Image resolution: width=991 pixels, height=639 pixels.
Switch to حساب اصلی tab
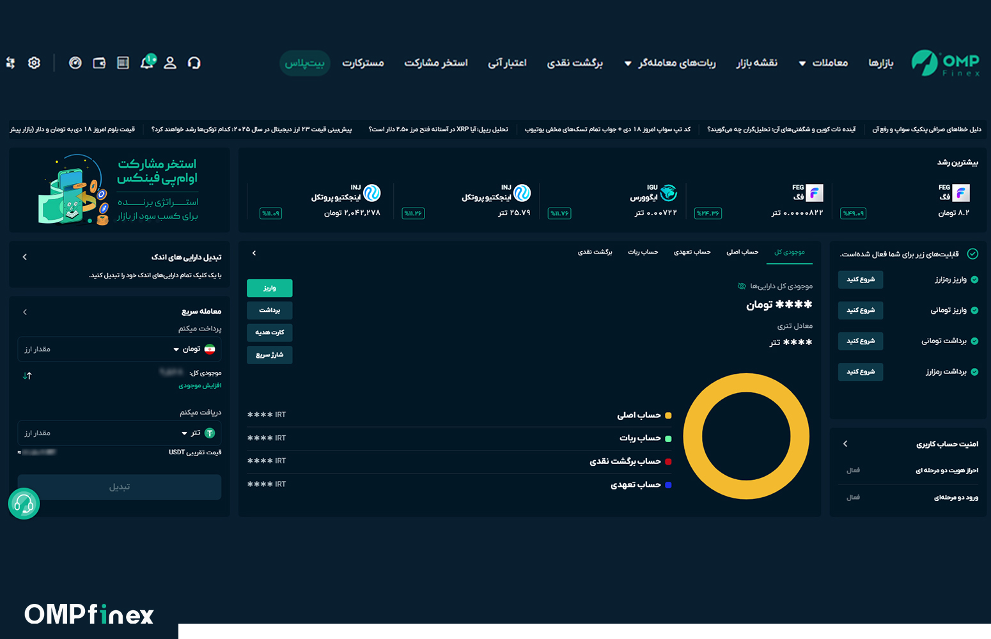742,252
